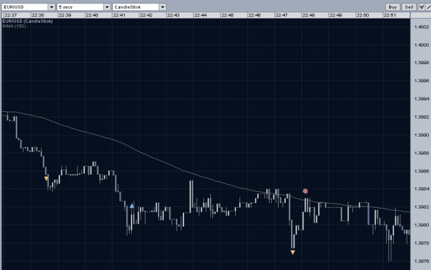Click the WMA (150) indicator label
Viewport: 431px width, 270px height.
click(x=14, y=26)
